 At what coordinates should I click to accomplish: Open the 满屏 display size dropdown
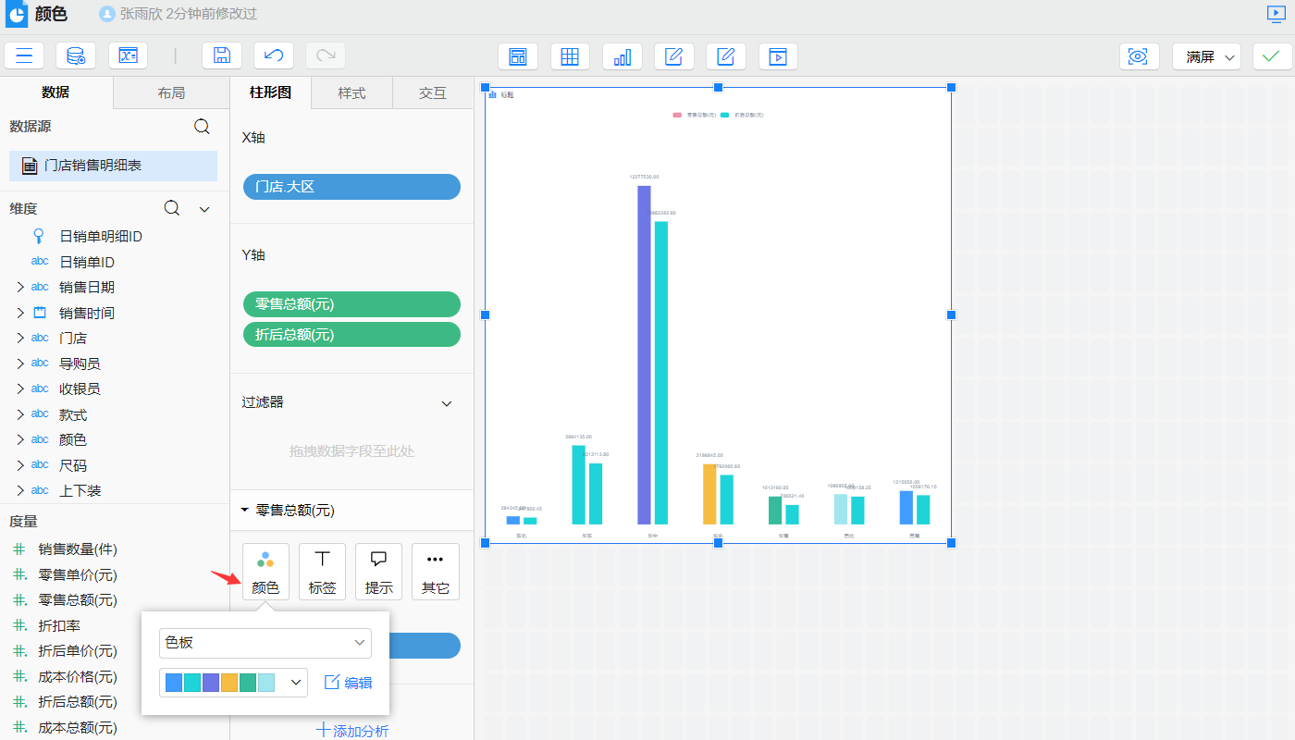pos(1206,56)
